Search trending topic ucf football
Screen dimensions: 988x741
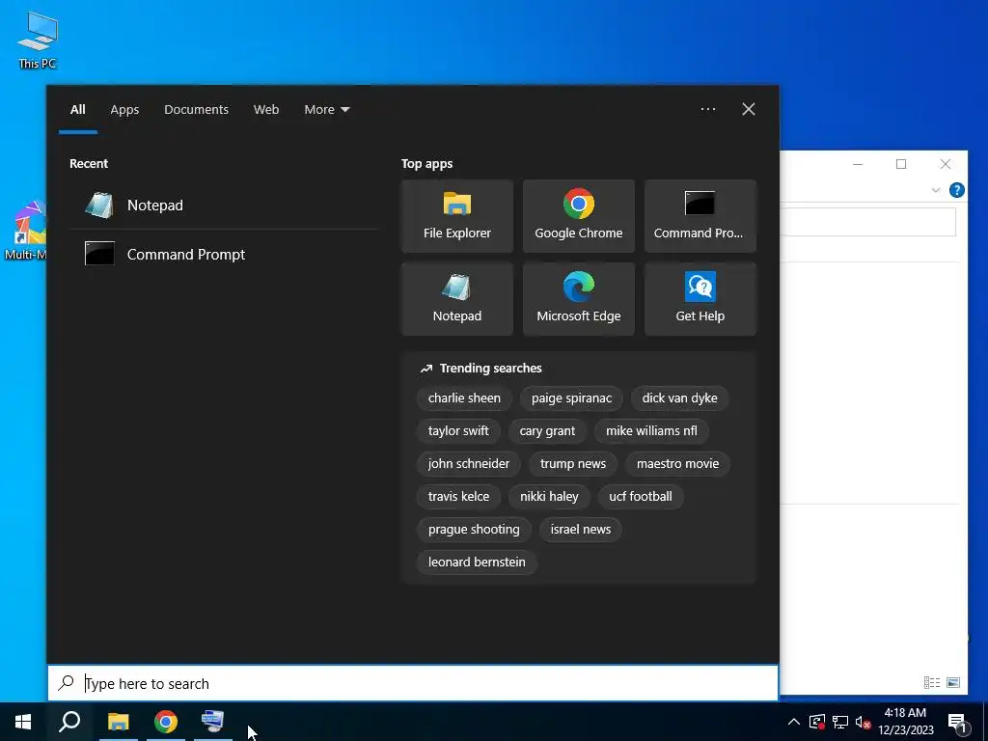(641, 496)
